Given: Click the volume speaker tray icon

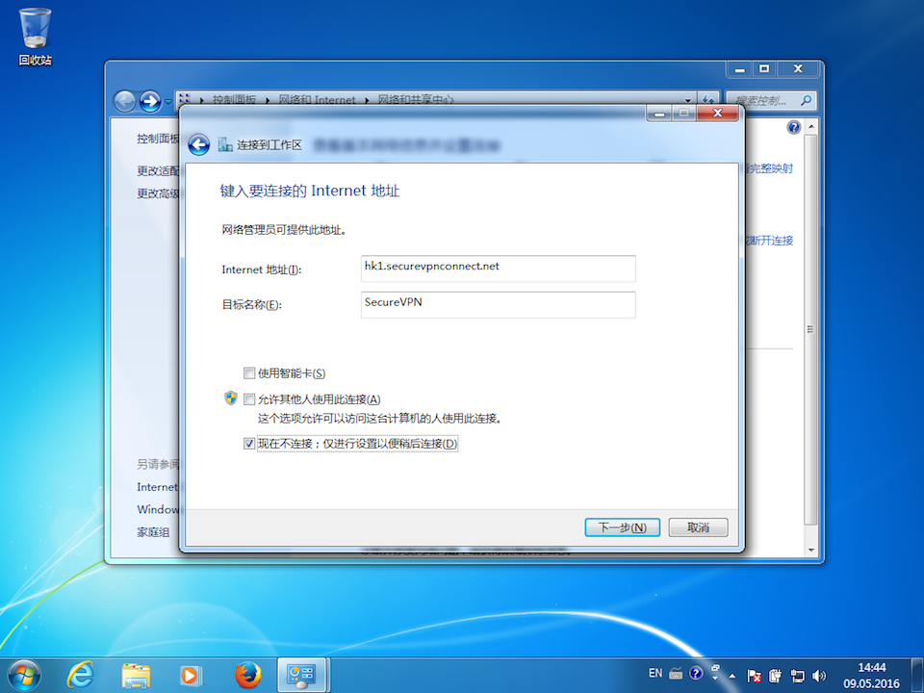Looking at the screenshot, I should coord(819,676).
